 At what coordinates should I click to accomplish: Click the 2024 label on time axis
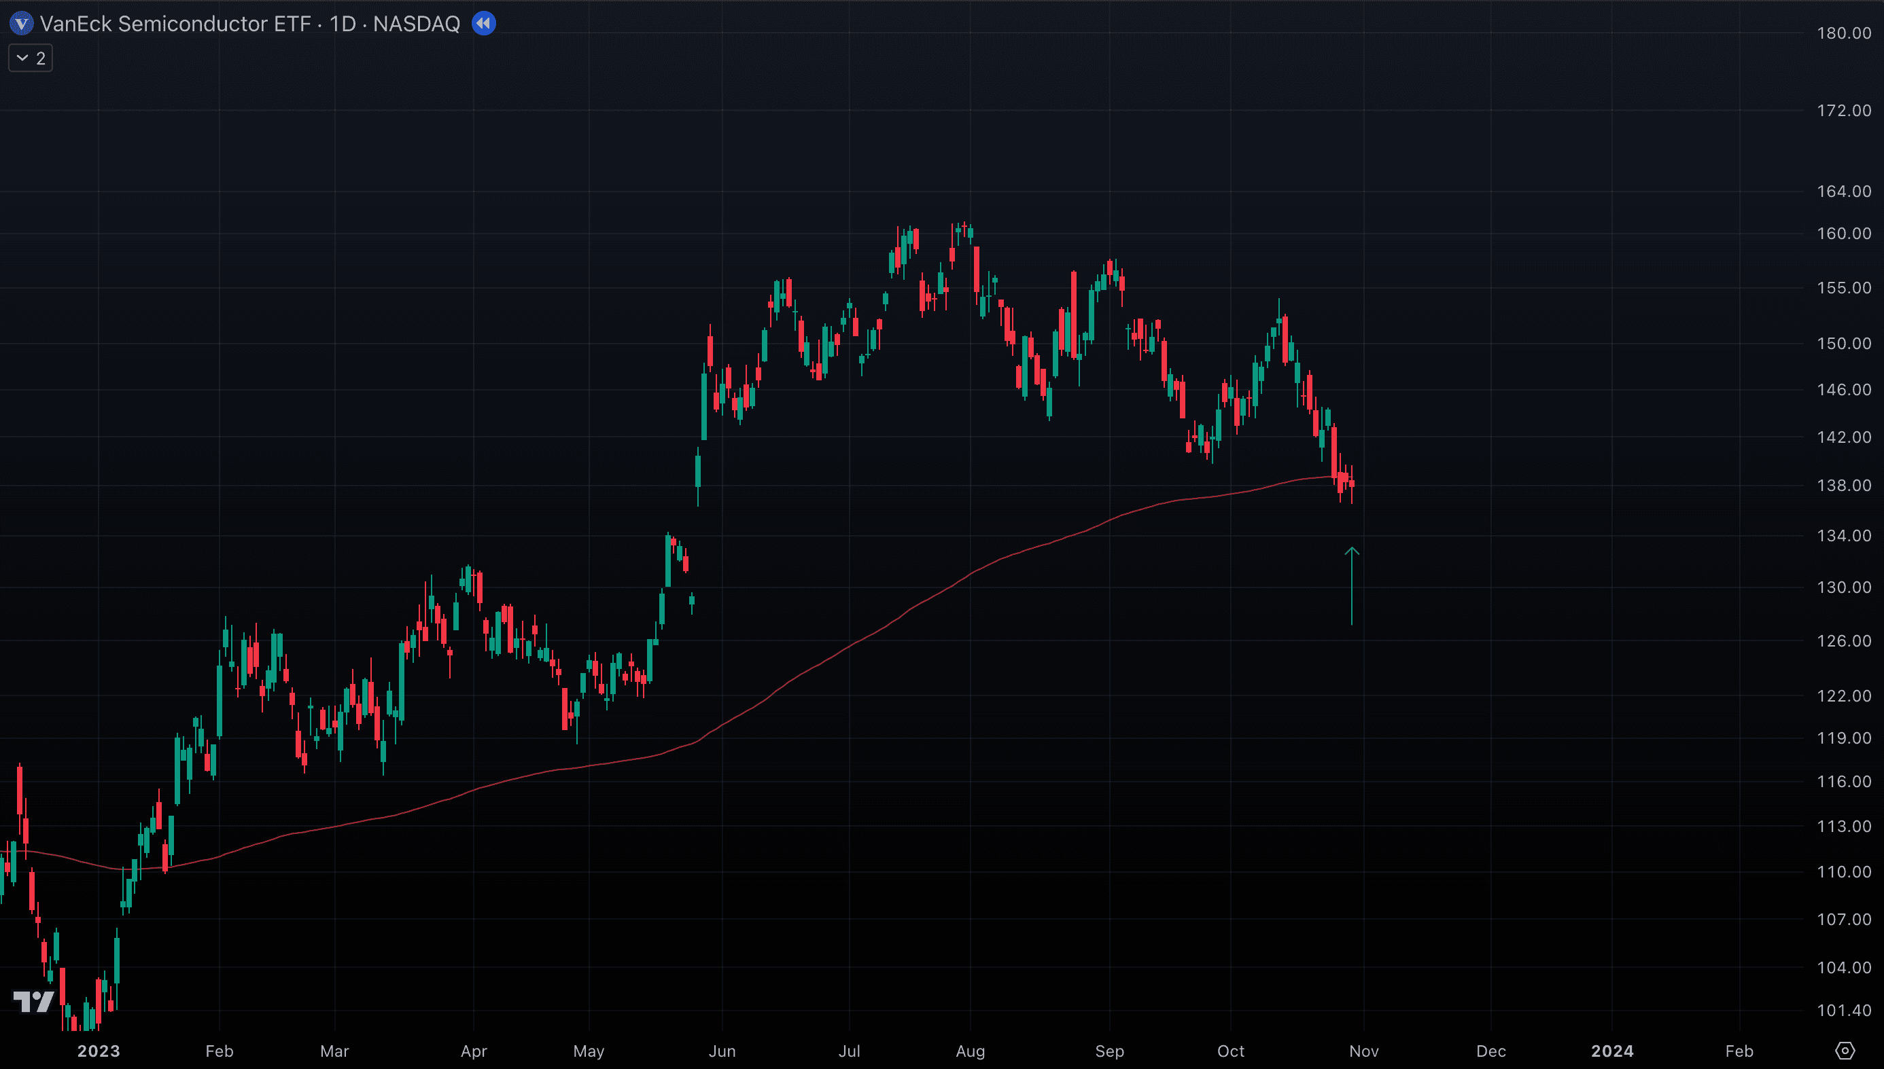click(x=1611, y=1051)
